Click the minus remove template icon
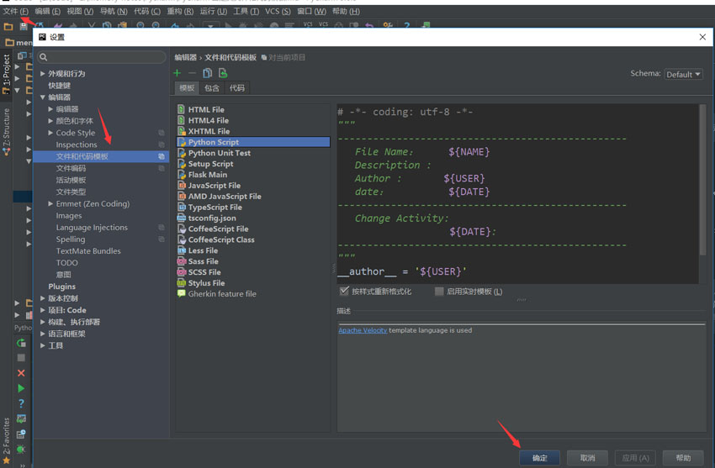 [192, 73]
